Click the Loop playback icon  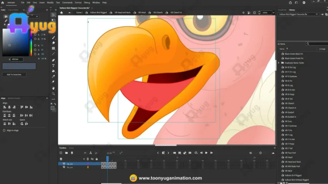pos(196,153)
